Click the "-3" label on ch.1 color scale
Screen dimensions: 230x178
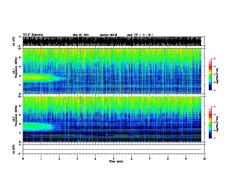pyautogui.click(x=214, y=58)
